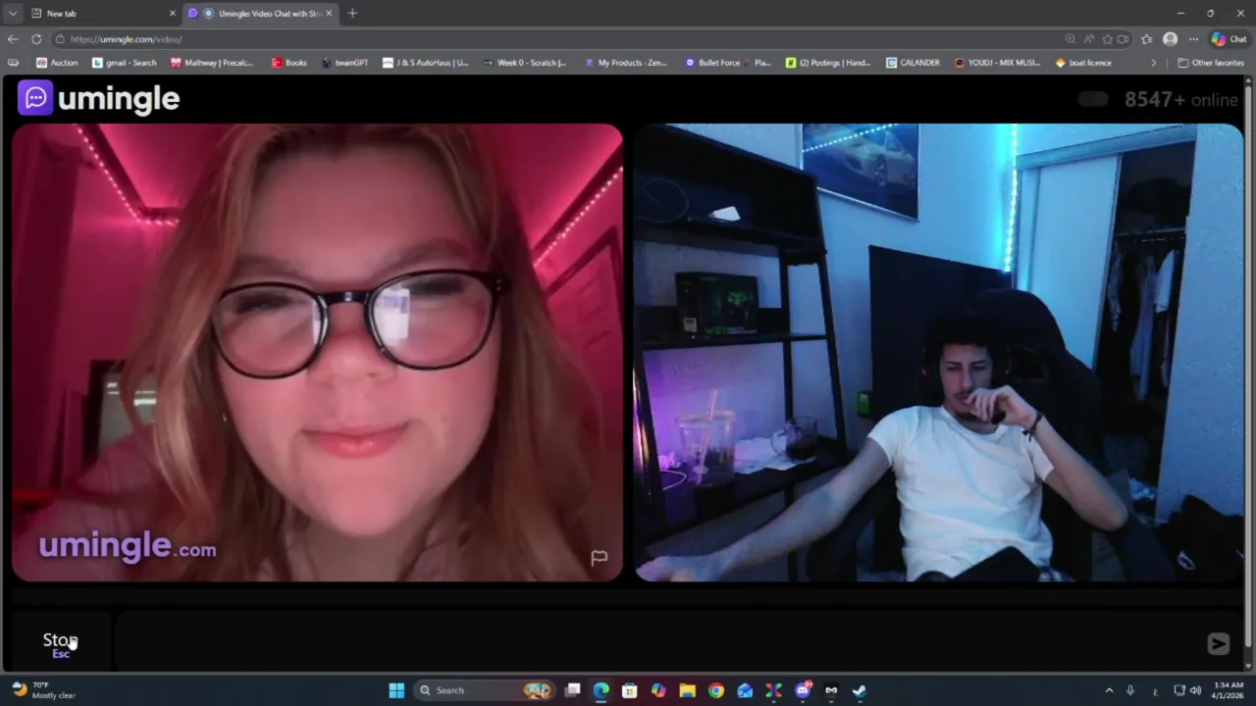This screenshot has width=1256, height=706.
Task: Open the browser settings three-dot menu
Action: point(1193,39)
